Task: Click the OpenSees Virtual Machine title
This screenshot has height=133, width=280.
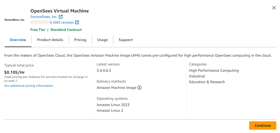Action: coord(59,11)
